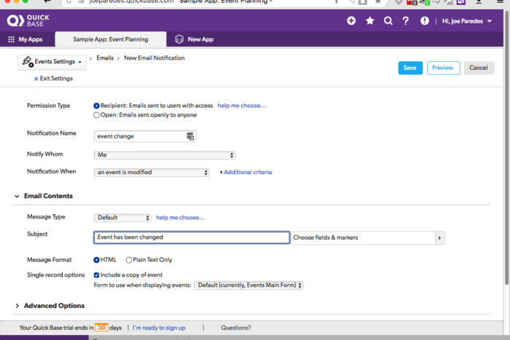
Task: Open the Message Type dropdown
Action: coord(122,218)
